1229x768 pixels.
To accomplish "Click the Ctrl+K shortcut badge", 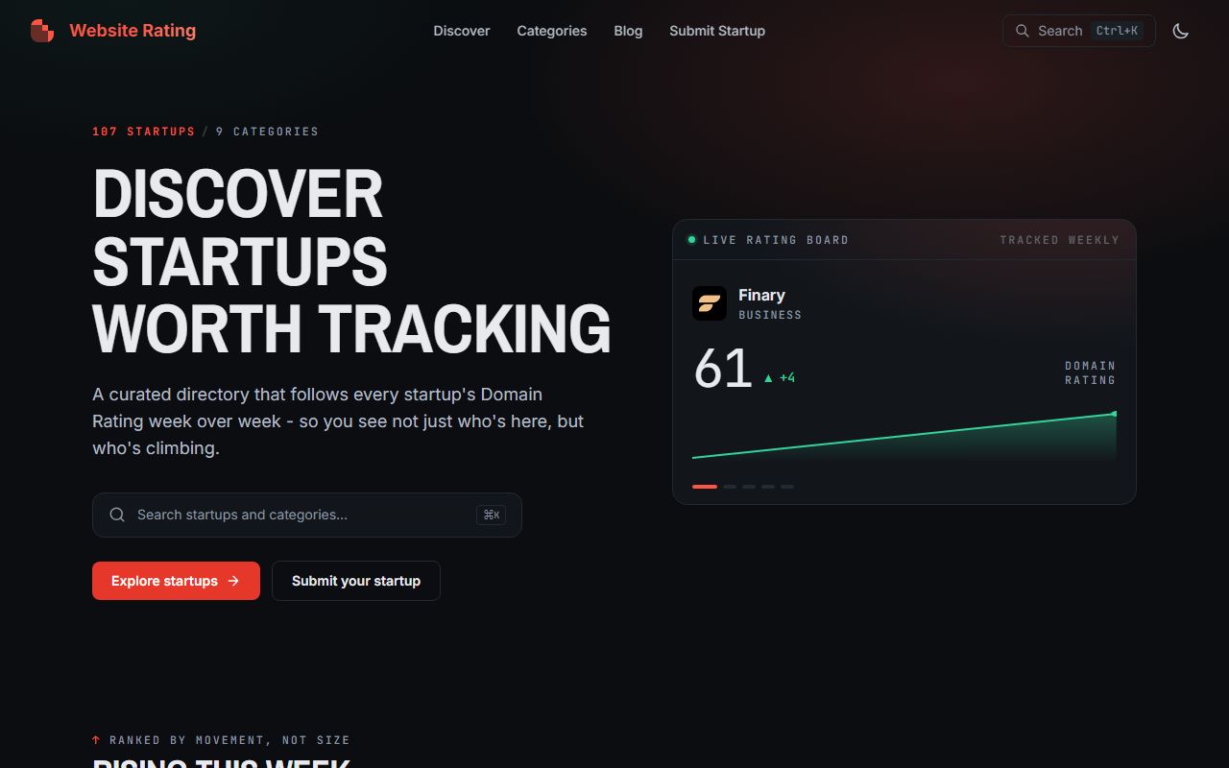I will click(x=1118, y=31).
